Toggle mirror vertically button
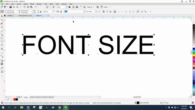The height and width of the screenshot is (110, 195). point(61,12)
